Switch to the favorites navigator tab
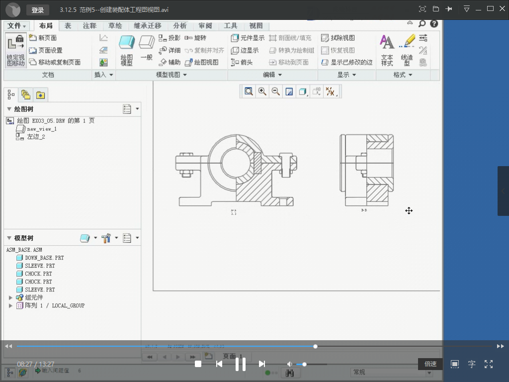Viewport: 509px width, 382px height. pyautogui.click(x=40, y=95)
